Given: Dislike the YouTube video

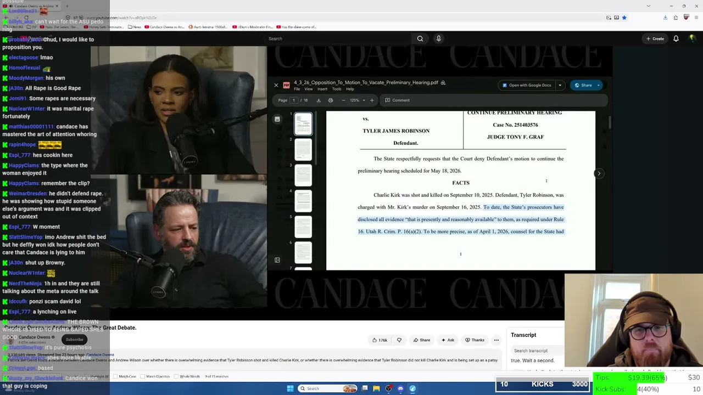Looking at the screenshot, I should [399, 340].
